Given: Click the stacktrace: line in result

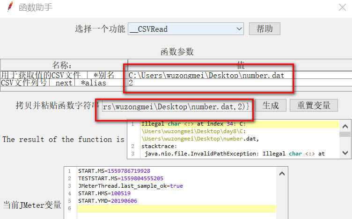Looking at the screenshot, I should pos(159,146).
